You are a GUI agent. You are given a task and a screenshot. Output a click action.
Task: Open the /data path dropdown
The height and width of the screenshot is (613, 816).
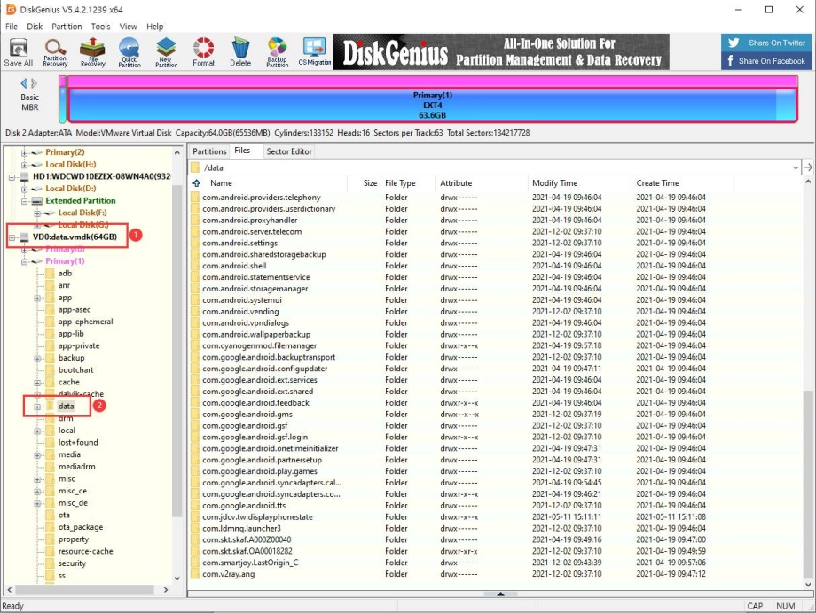(796, 167)
